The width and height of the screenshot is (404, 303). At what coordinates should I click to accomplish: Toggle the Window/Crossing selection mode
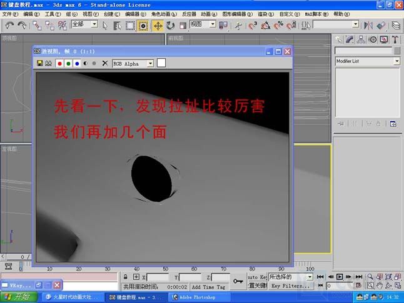[143, 26]
